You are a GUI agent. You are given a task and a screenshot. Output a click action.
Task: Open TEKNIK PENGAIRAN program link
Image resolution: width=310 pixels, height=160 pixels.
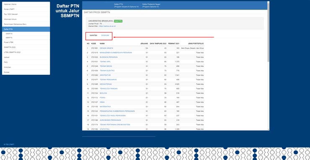click(x=108, y=80)
